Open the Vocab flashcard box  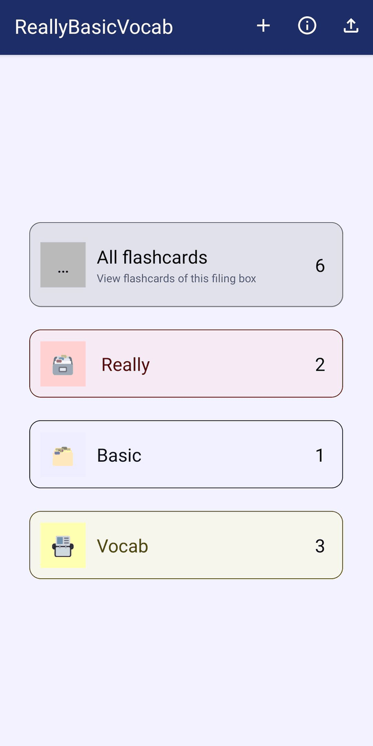[186, 545]
